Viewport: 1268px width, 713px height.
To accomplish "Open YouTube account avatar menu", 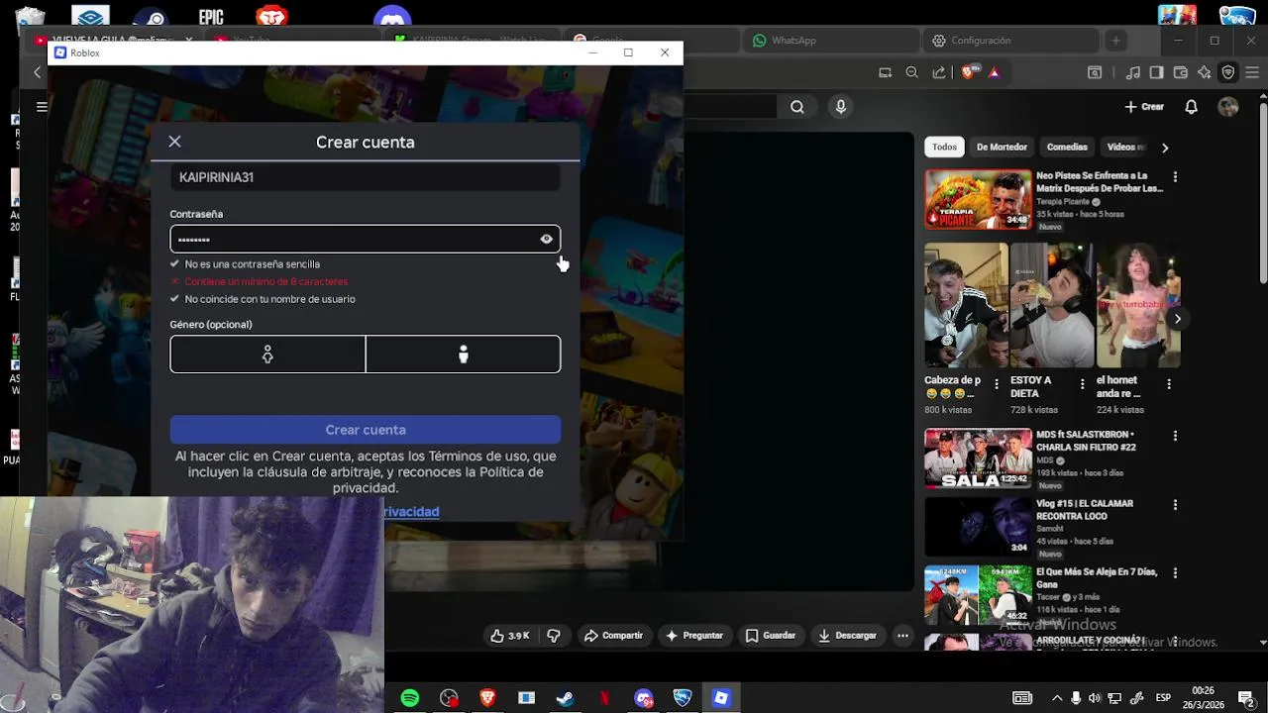I will 1228,107.
